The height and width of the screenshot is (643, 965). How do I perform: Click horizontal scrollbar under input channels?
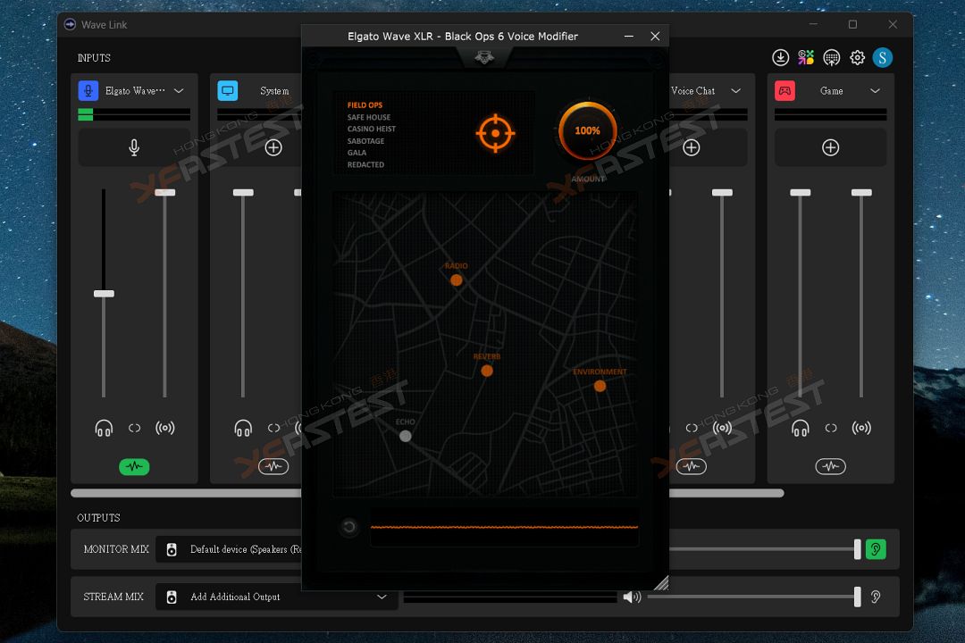[427, 493]
